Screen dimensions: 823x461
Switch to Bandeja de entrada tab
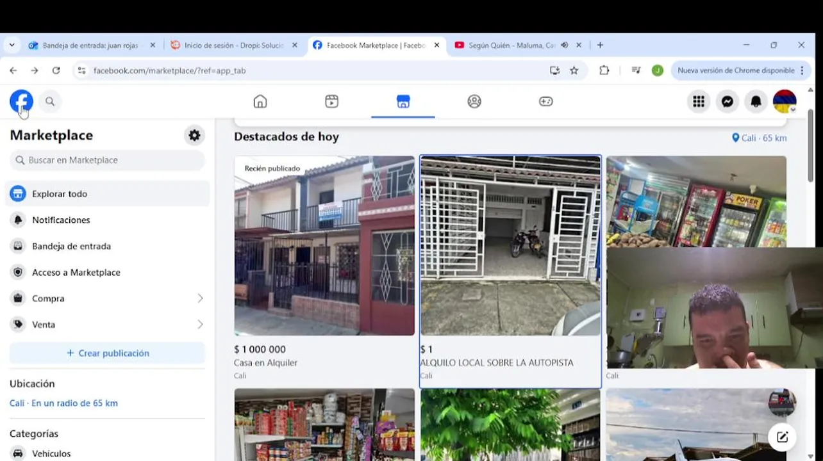point(92,45)
